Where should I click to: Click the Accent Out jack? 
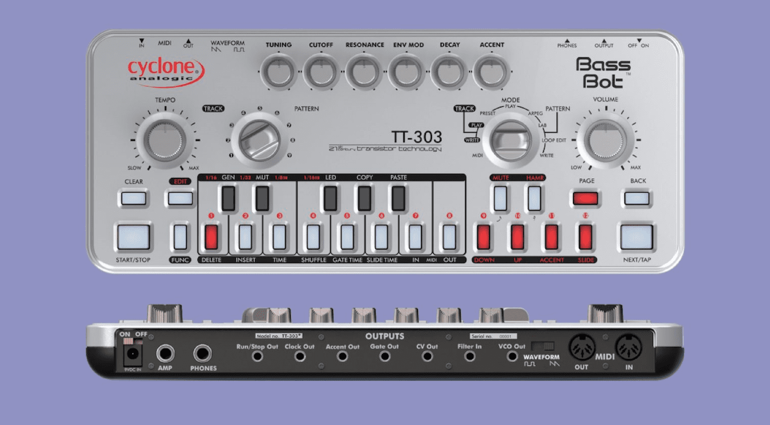[343, 356]
